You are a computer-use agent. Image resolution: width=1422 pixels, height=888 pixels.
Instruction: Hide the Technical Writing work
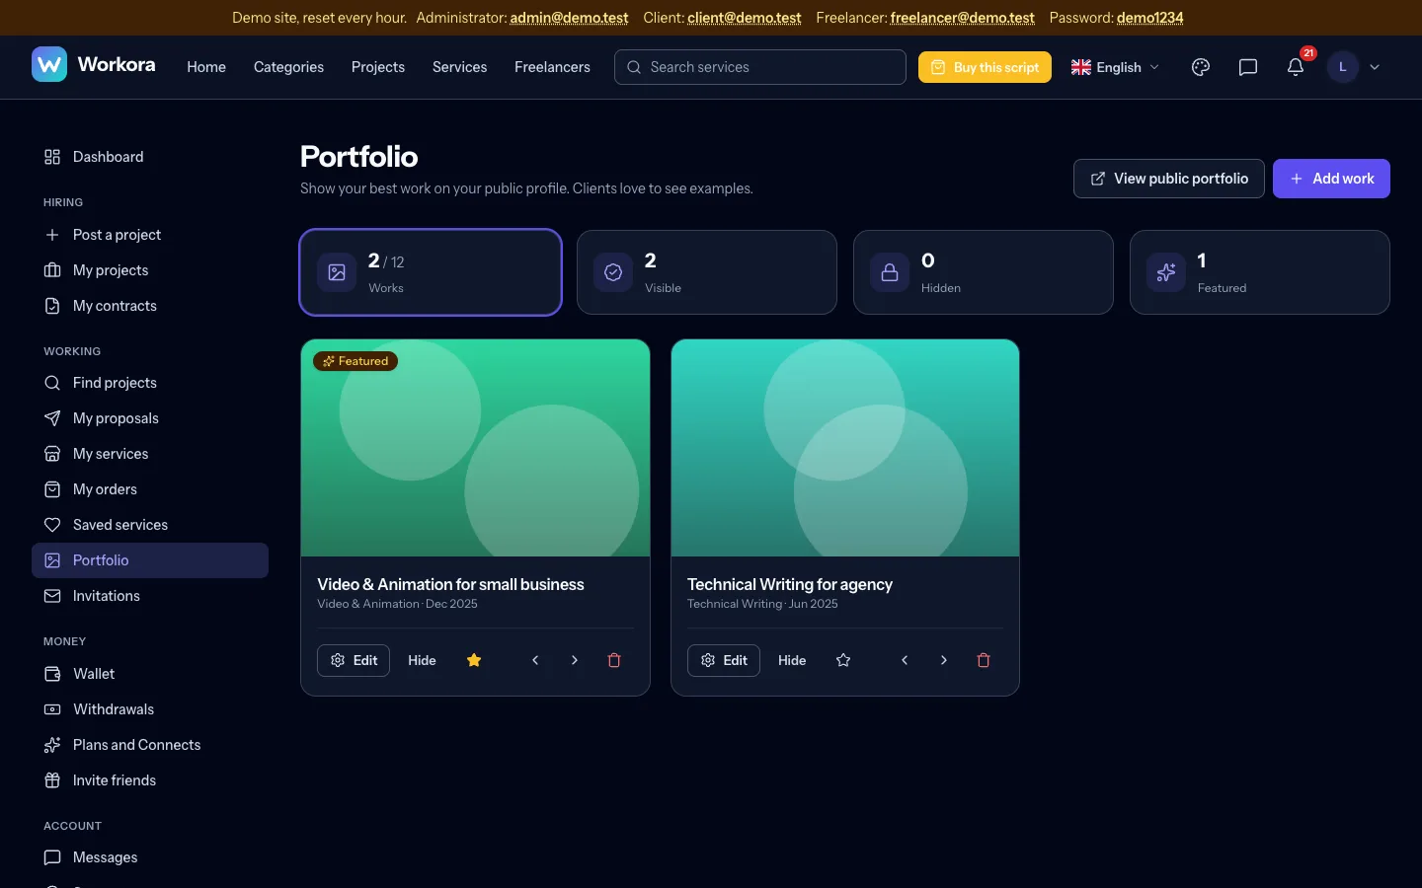792,660
